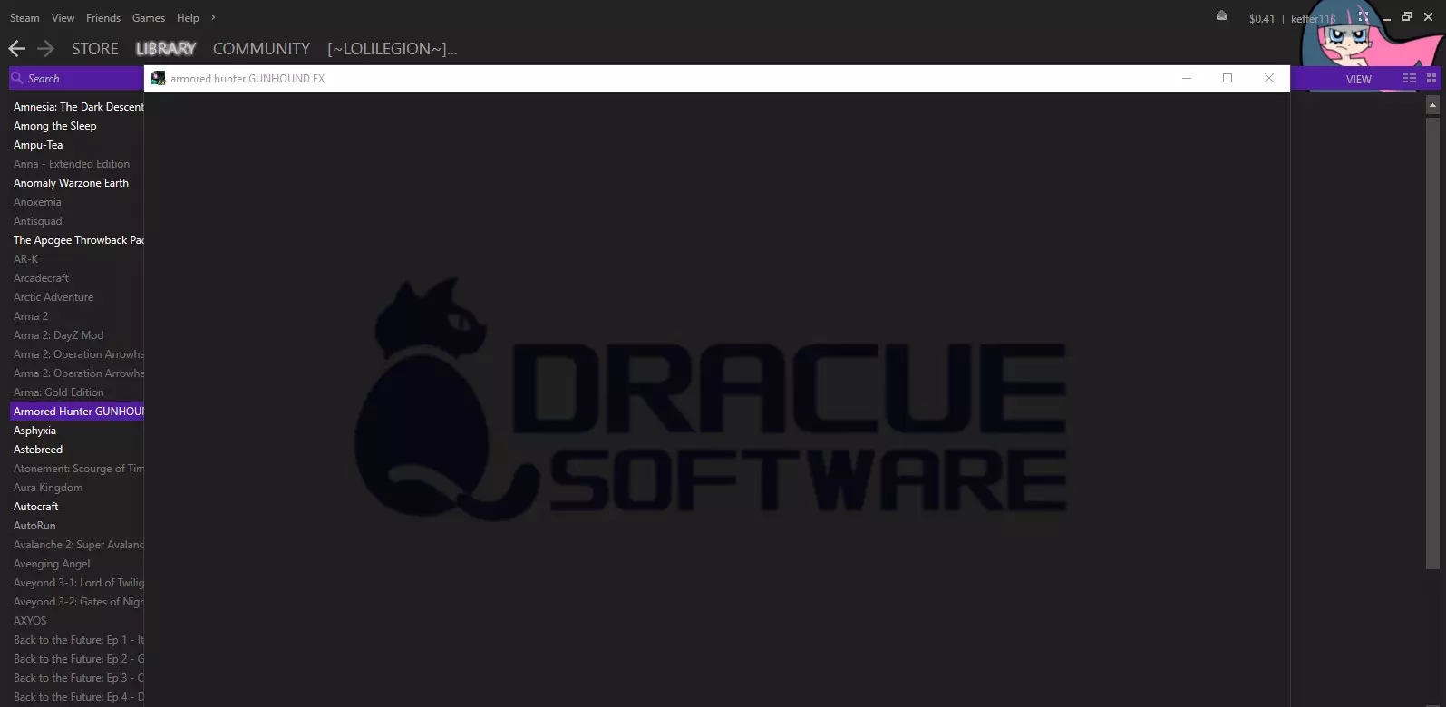Open the Games menu
This screenshot has height=707, width=1446.
149,18
